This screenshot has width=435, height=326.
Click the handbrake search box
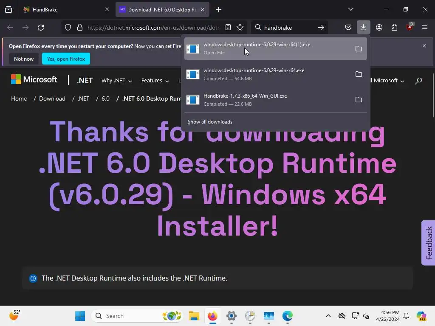point(289,28)
